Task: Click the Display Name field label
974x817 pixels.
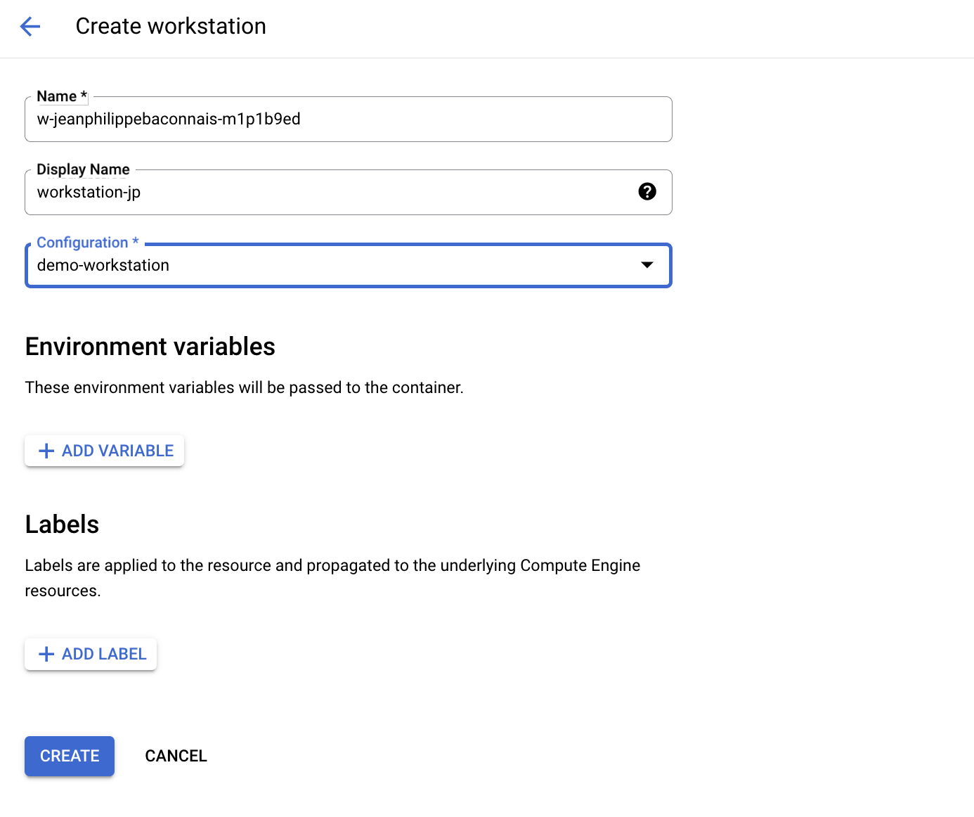Action: (x=83, y=169)
